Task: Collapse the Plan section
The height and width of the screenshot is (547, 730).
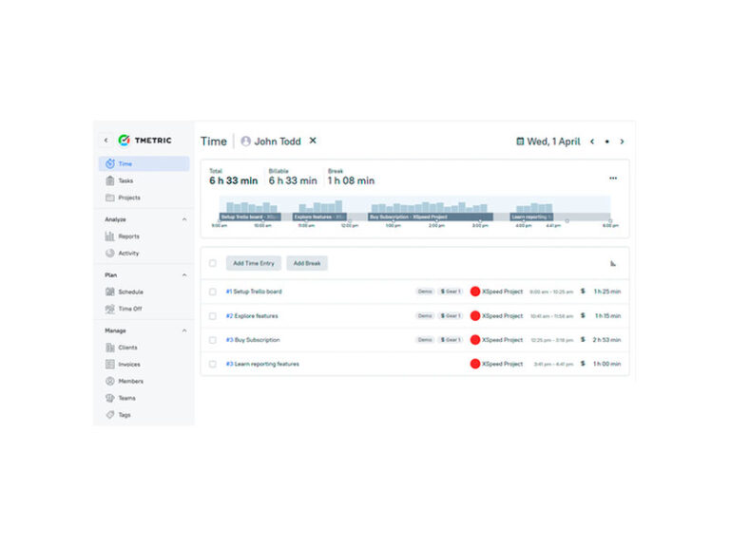Action: coord(184,274)
